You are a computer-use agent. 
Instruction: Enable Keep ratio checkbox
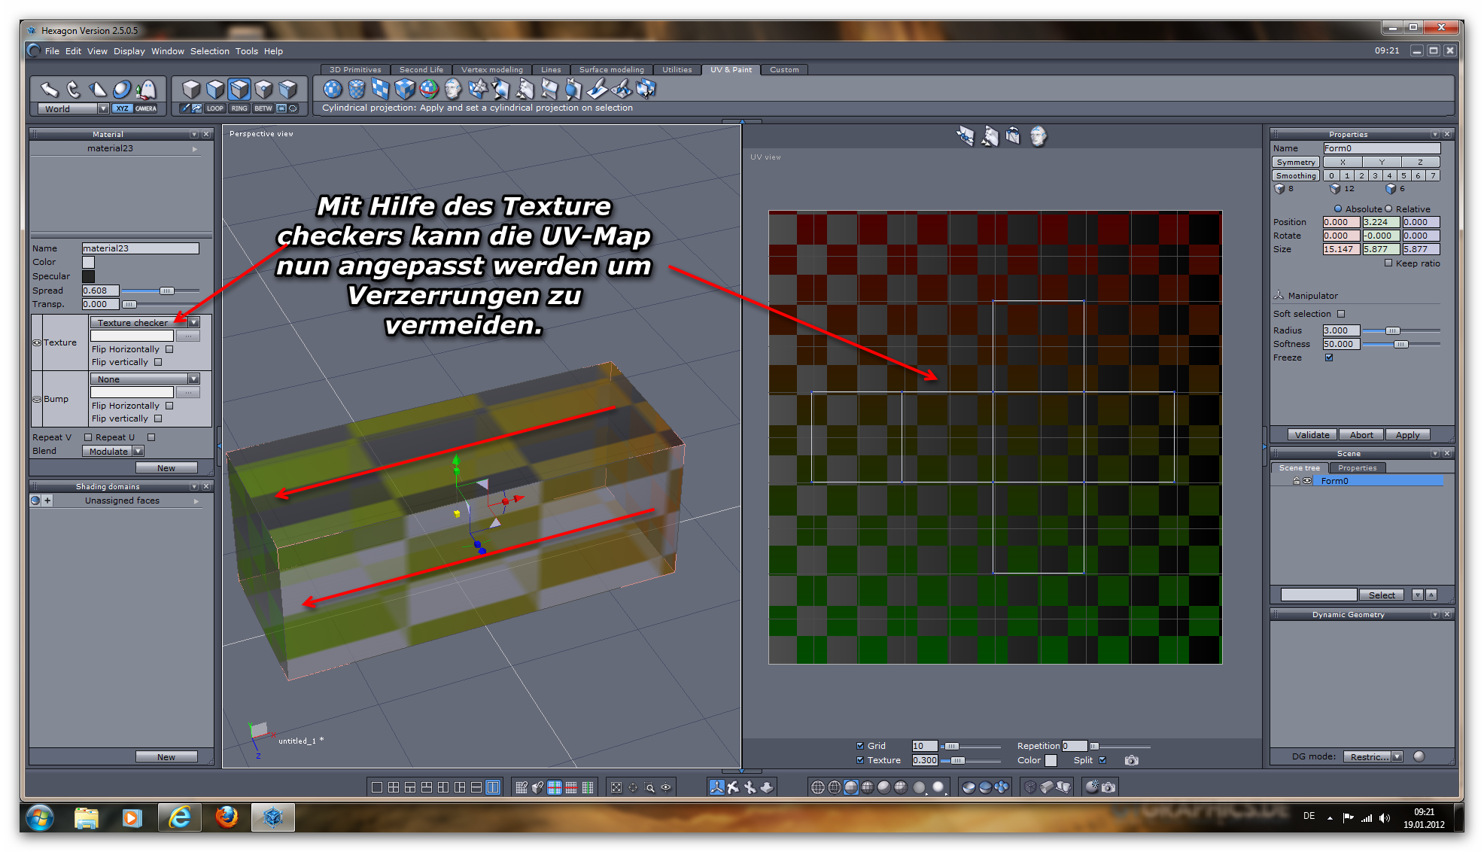1388,263
